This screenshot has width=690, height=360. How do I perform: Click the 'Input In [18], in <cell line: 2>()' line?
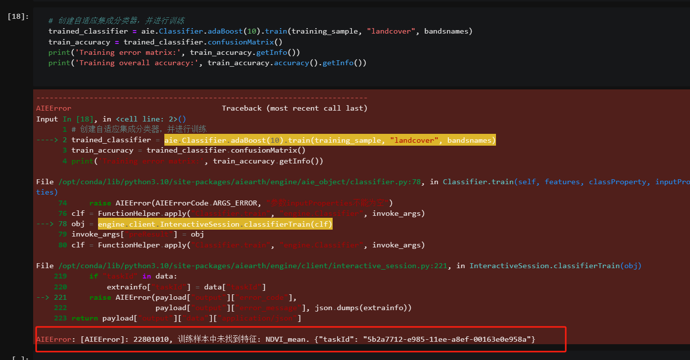click(111, 119)
